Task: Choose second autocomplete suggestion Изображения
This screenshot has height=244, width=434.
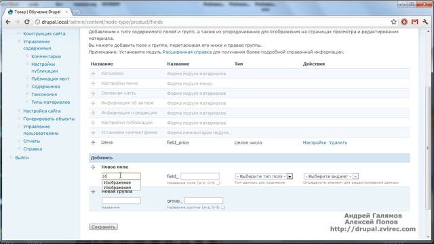Action: 117,187
